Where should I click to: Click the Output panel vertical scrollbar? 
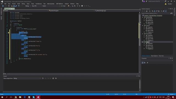(x=140, y=85)
